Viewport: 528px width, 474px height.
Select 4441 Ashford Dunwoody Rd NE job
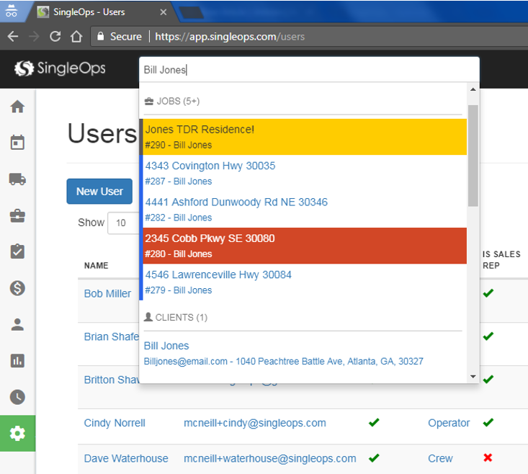305,210
